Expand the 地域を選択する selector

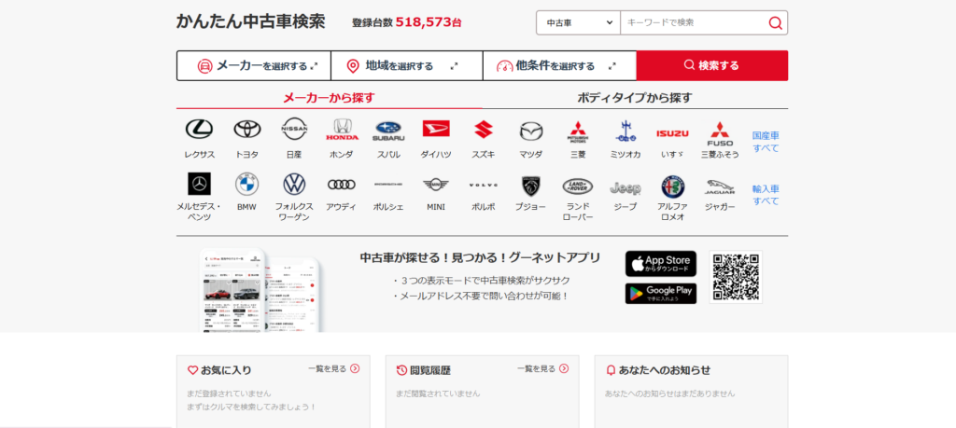406,66
